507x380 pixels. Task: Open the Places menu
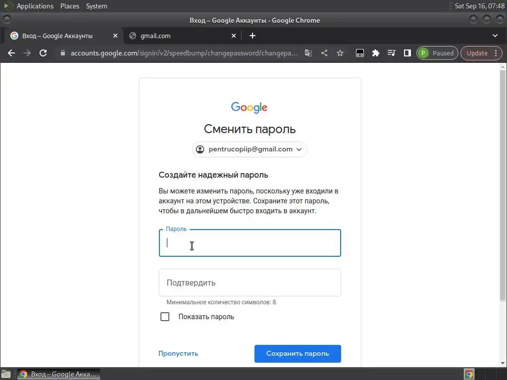[69, 6]
